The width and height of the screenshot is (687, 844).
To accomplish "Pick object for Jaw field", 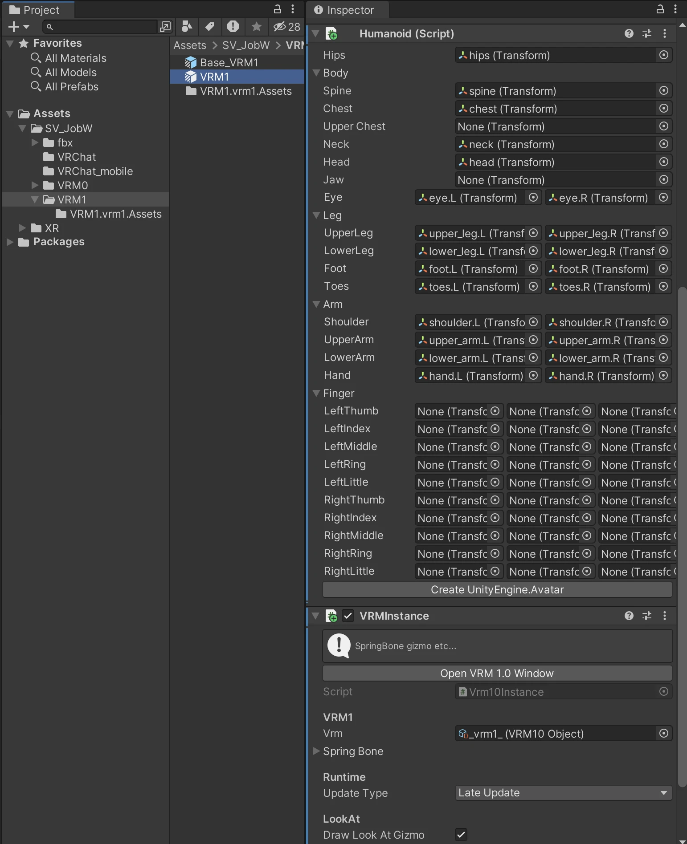I will click(x=664, y=180).
